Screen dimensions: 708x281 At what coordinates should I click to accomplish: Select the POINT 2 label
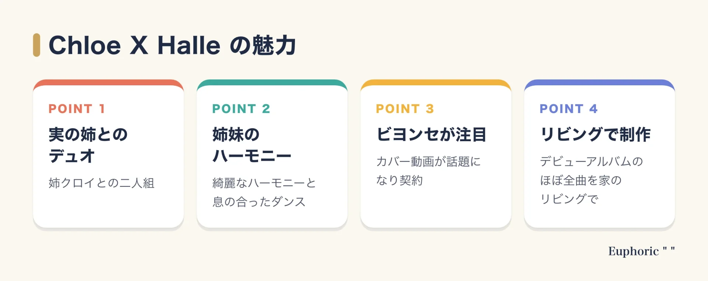click(x=241, y=109)
